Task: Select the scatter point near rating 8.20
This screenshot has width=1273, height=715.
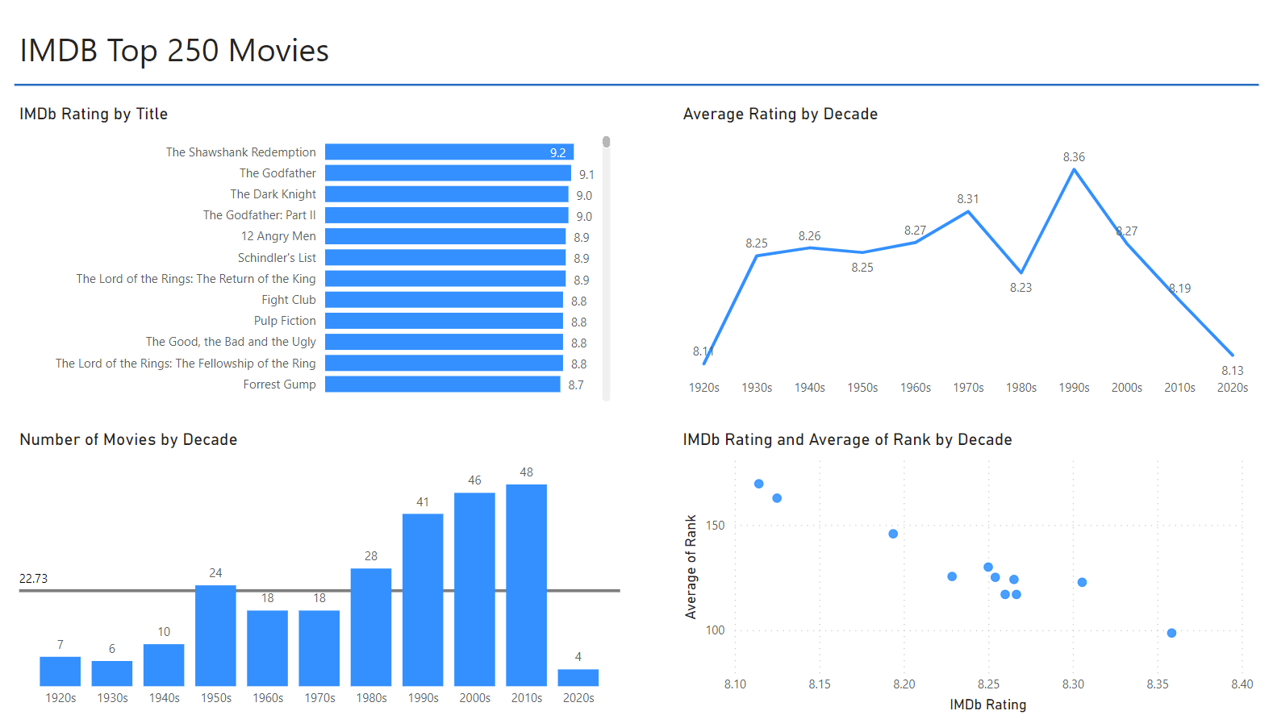Action: tap(893, 534)
